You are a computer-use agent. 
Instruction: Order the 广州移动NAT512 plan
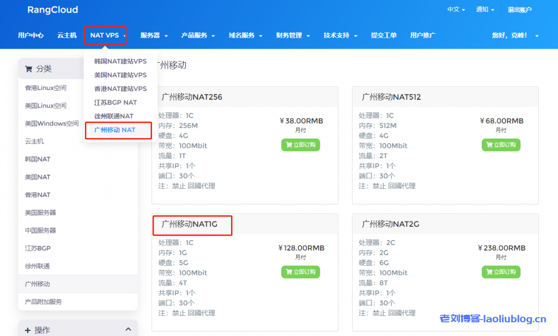(501, 145)
